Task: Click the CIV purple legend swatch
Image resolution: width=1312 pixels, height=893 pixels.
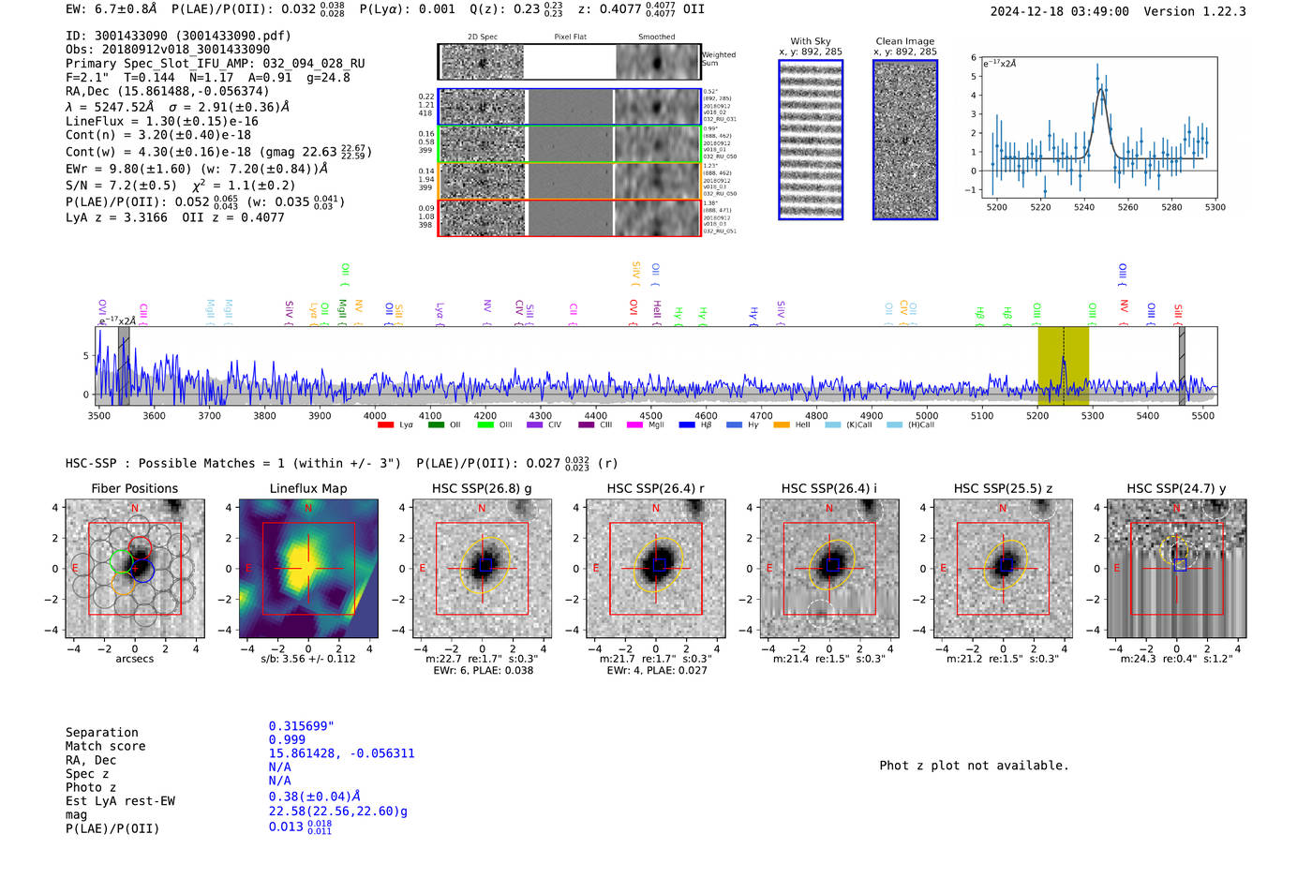Action: [535, 425]
